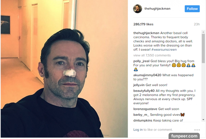Click the scrollbar up arrow in comments
Screen dimensions: 206x139
[x=204, y=32]
